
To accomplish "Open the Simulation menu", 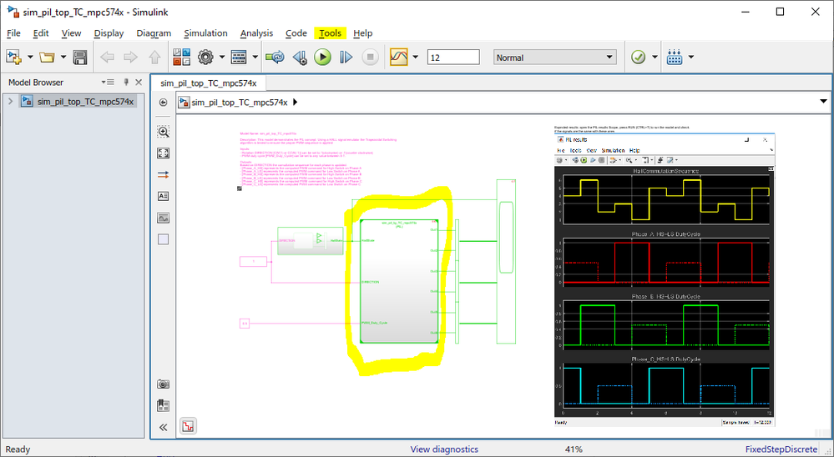I will point(205,33).
